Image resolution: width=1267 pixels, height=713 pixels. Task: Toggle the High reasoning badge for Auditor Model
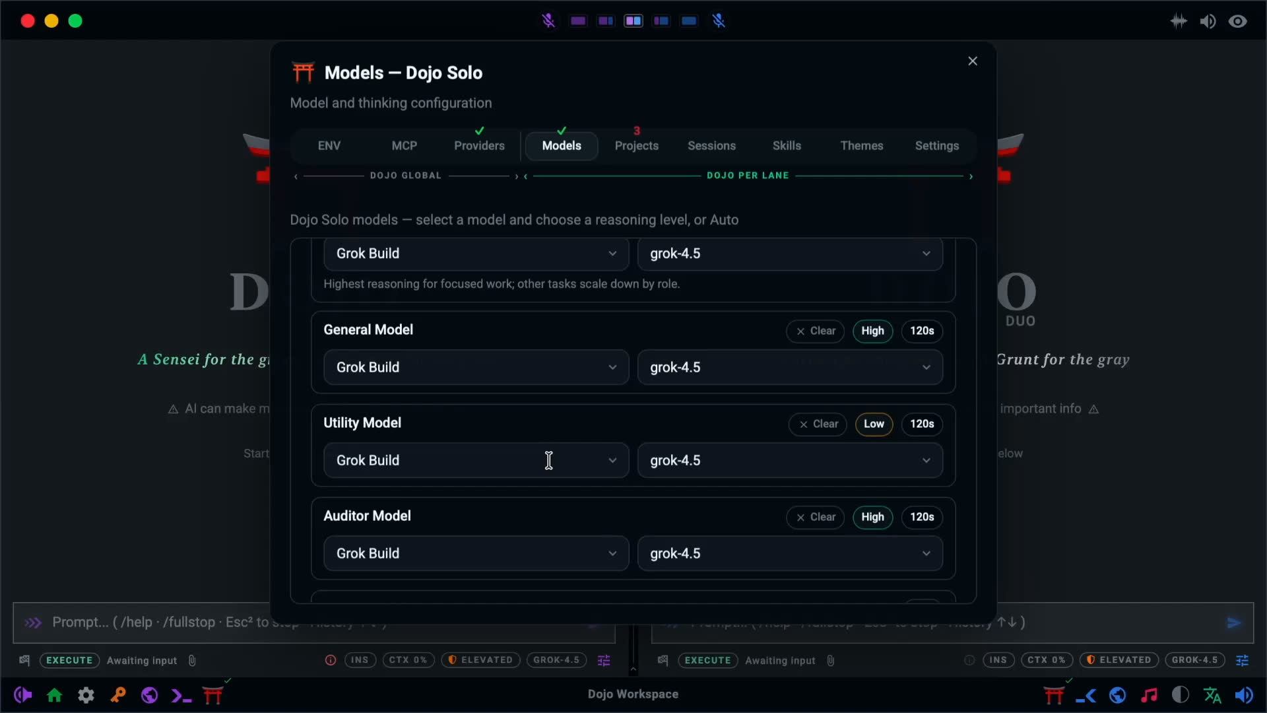coord(872,517)
